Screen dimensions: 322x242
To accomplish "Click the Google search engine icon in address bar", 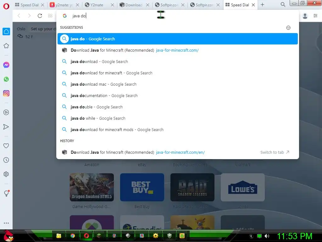I will click(x=65, y=16).
